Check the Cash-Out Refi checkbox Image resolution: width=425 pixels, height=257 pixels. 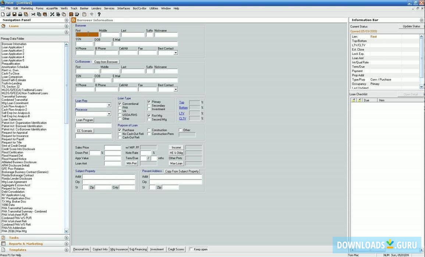[120, 138]
